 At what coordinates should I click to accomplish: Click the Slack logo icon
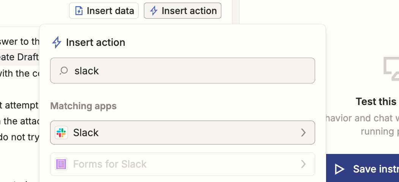(x=61, y=133)
